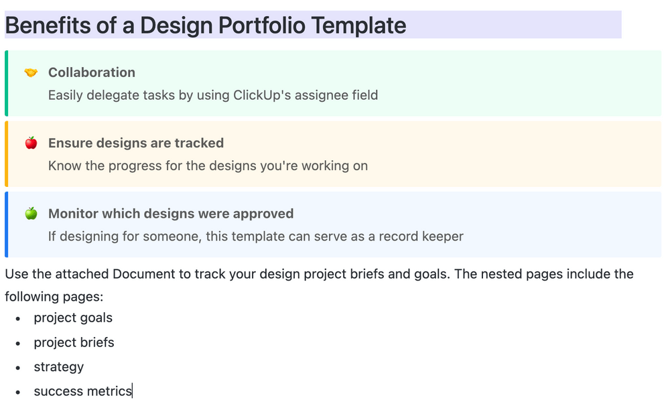The width and height of the screenshot is (670, 402).
Task: Click the 'project briefs' bullet item
Action: (74, 342)
